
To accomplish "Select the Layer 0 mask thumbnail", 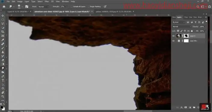I will coord(186,36).
